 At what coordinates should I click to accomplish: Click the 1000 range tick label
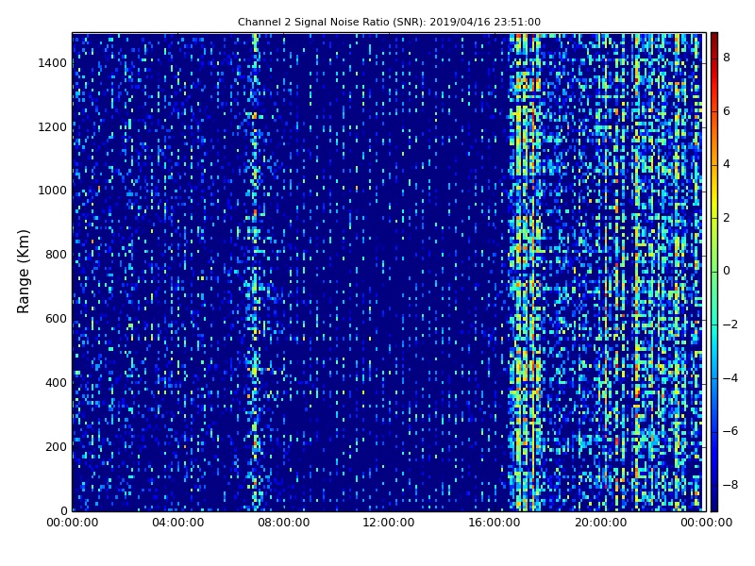click(x=53, y=191)
